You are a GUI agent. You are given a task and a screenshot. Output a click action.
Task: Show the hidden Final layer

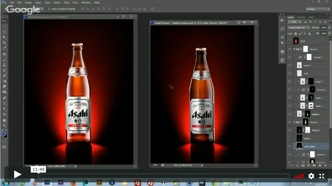[x=289, y=41]
